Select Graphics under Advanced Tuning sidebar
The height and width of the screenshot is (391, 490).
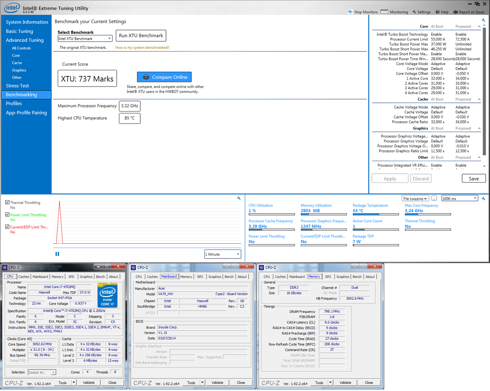point(19,70)
